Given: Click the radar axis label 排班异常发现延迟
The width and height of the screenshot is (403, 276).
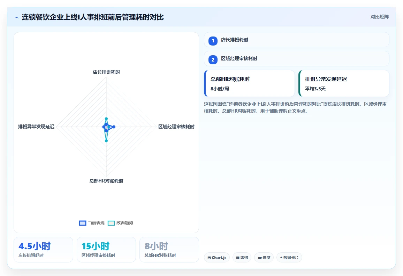Looking at the screenshot, I should click(x=36, y=127).
